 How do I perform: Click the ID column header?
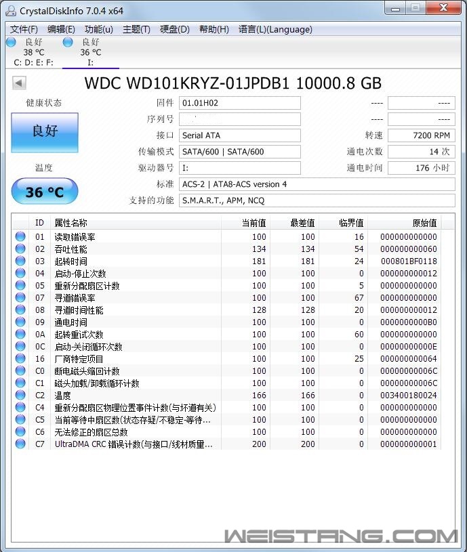pyautogui.click(x=39, y=222)
